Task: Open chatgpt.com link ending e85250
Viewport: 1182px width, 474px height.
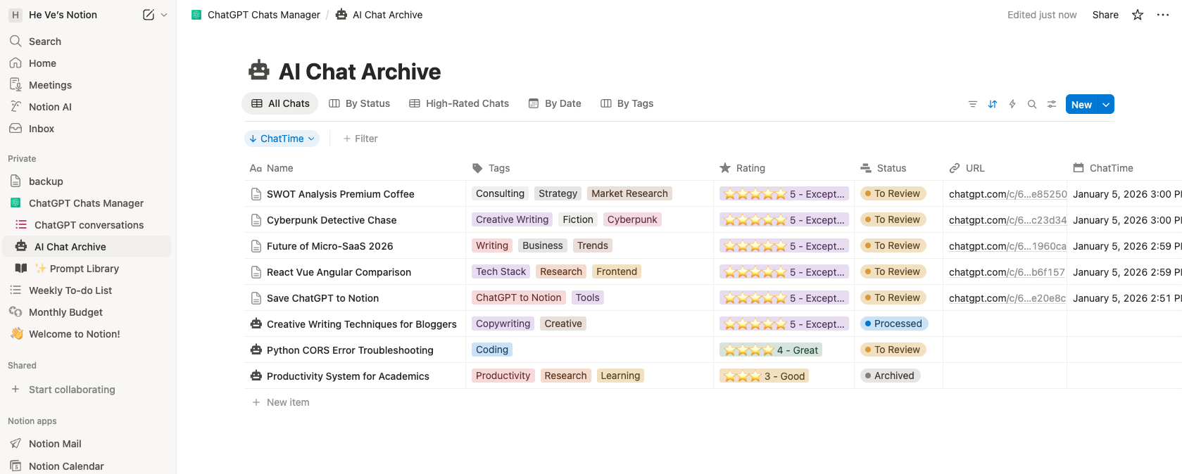Action: point(1007,194)
